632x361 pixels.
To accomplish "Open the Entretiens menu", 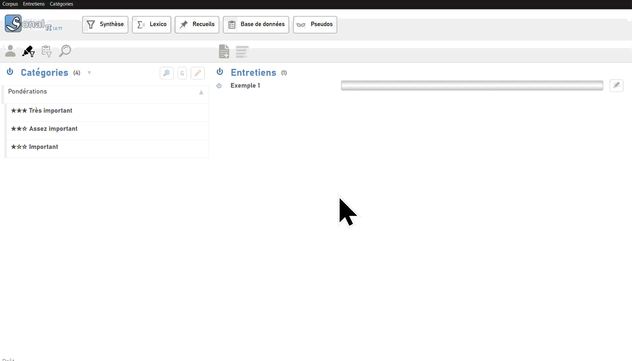I will point(34,4).
